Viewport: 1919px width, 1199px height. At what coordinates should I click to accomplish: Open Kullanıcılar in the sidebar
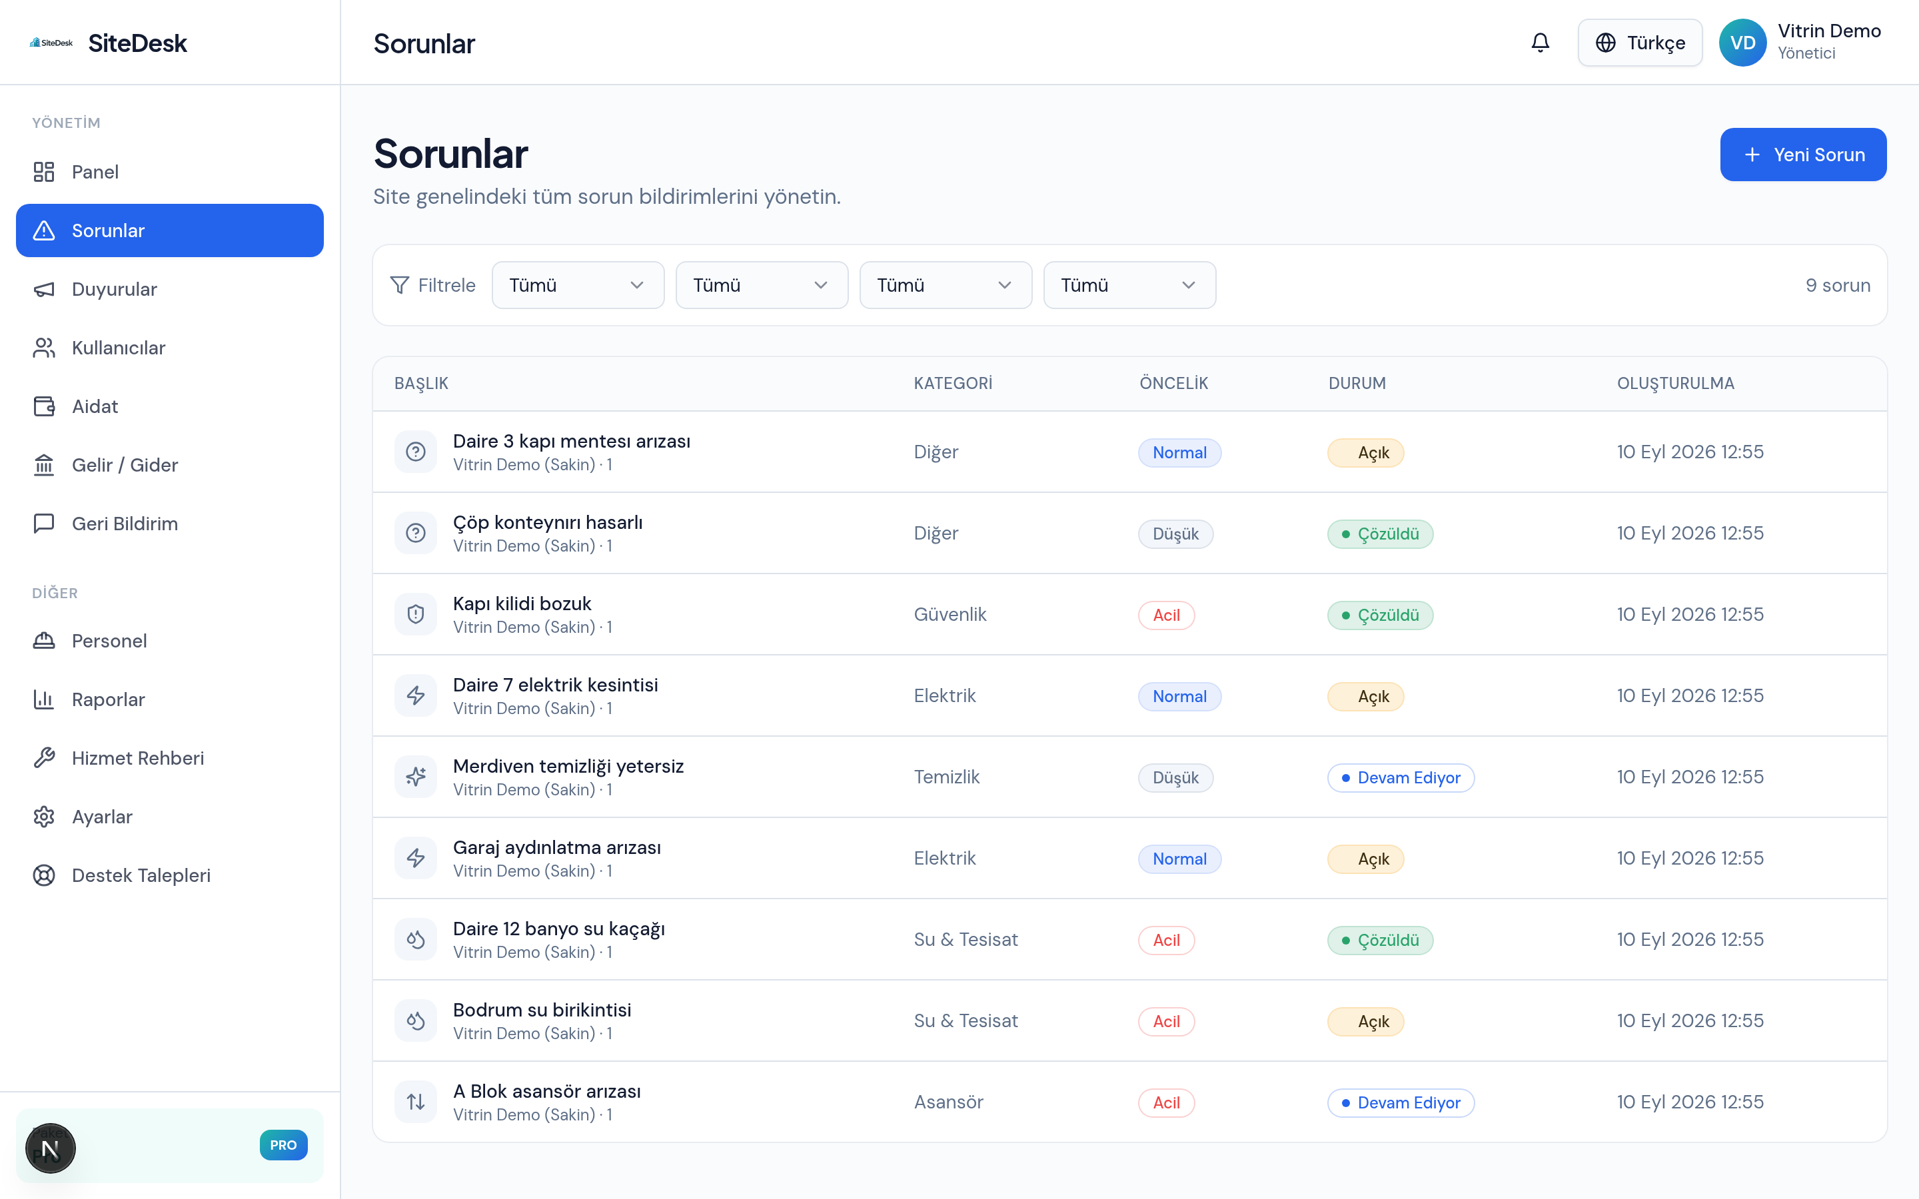coord(170,348)
